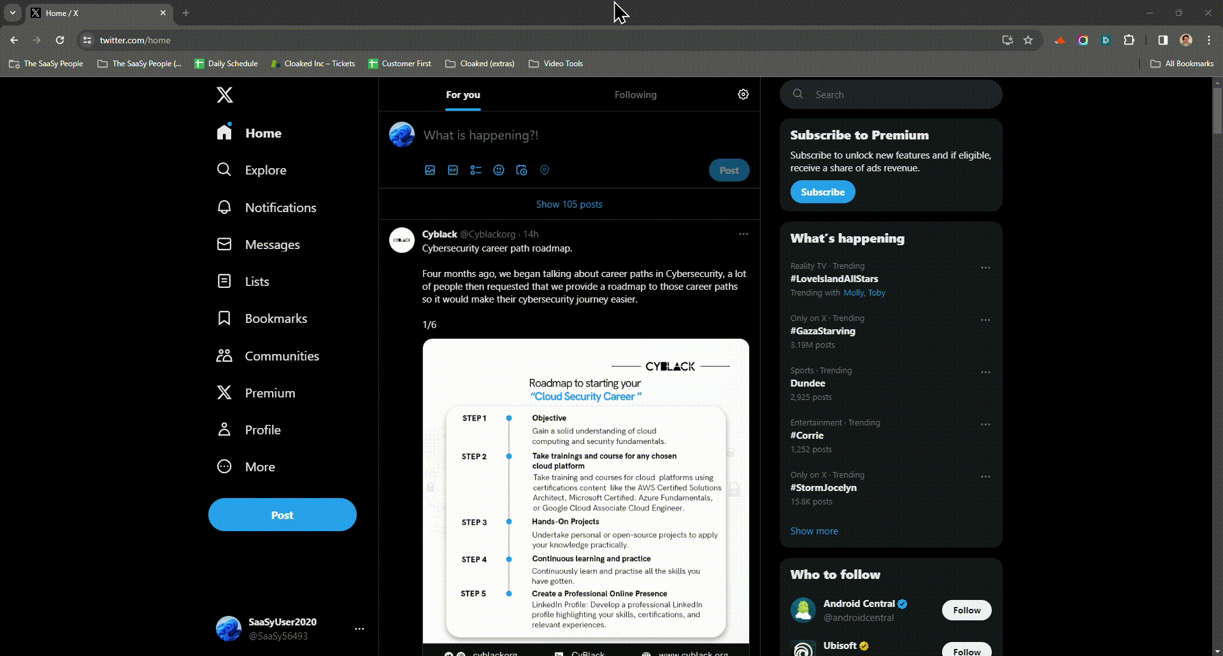Follow Ubisoft
This screenshot has height=656, width=1223.
[x=966, y=650]
